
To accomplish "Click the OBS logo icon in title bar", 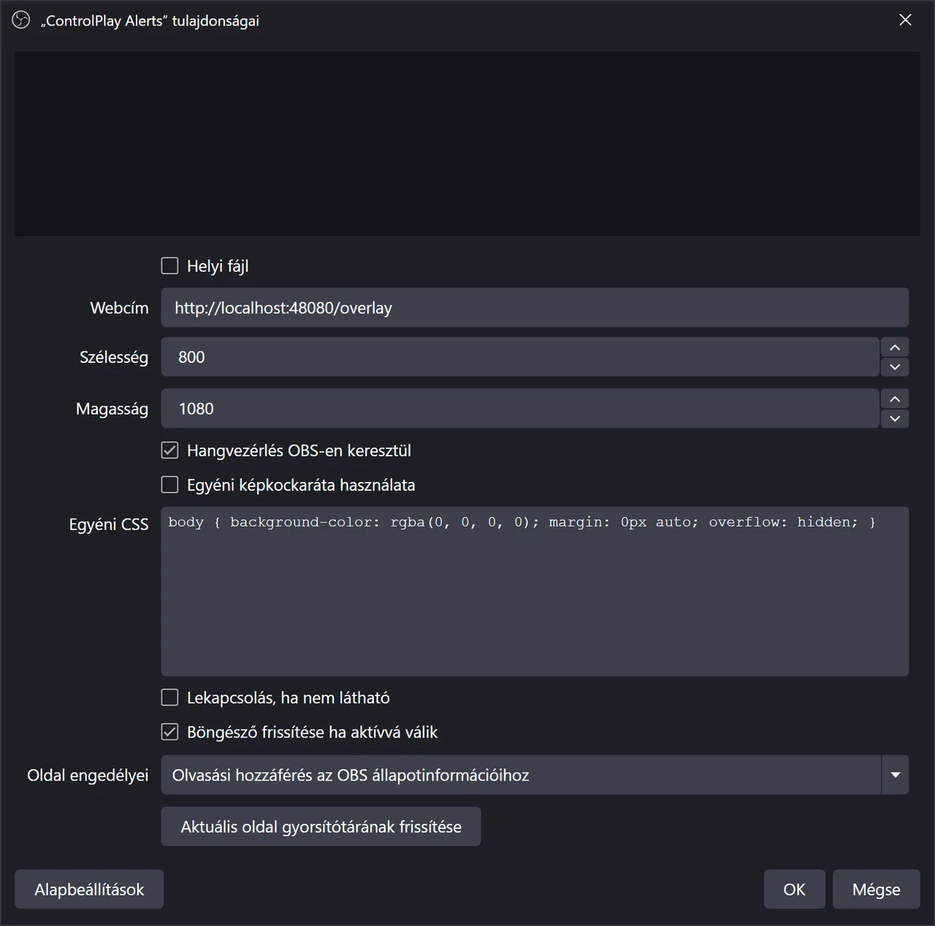I will coord(21,20).
